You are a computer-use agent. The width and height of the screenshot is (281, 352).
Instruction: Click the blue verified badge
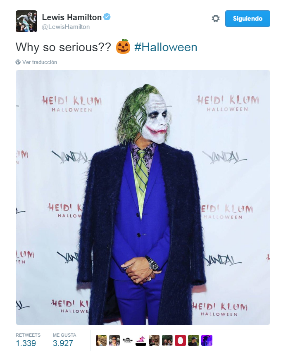[107, 17]
